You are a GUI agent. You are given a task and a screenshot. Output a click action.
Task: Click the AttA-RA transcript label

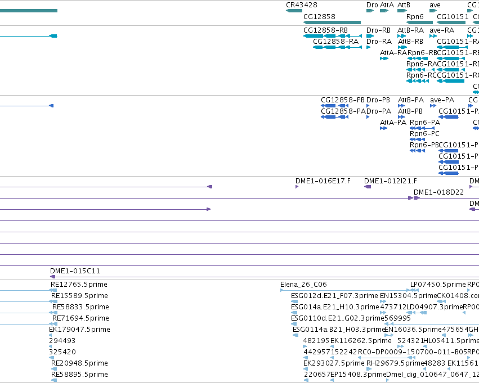click(393, 52)
